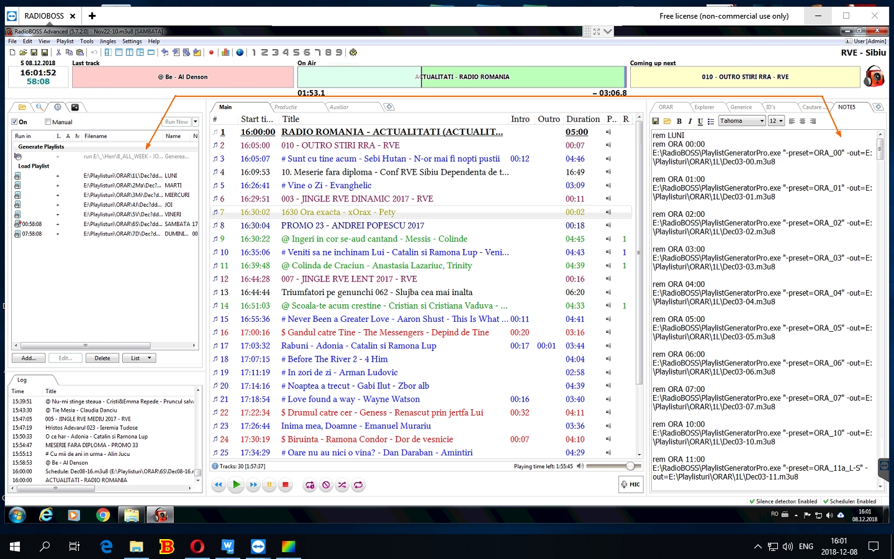Switch to the Generice tab
This screenshot has height=559, width=894.
[741, 107]
